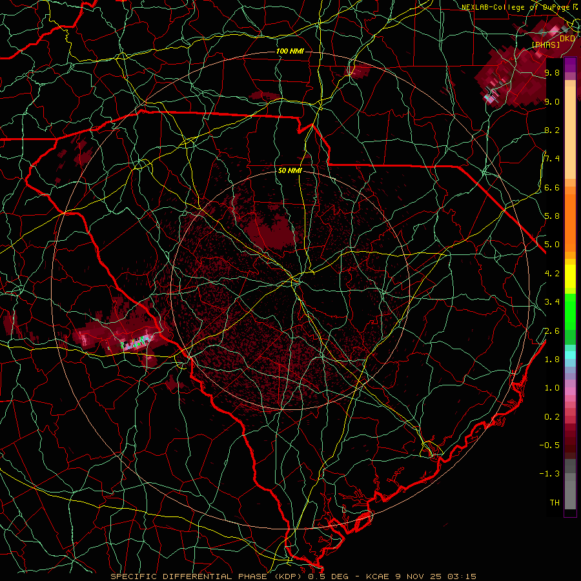Click the 5.0 value on the color scale
The height and width of the screenshot is (581, 581).
(552, 245)
